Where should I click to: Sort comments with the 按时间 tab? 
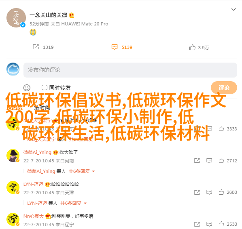click(x=42, y=107)
